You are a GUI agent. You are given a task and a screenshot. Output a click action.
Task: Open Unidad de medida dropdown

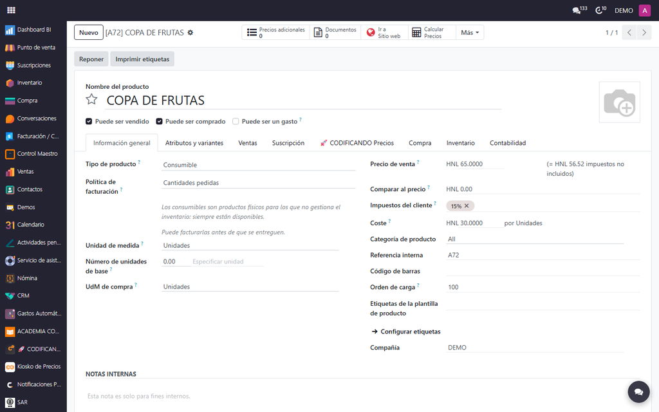pos(250,245)
